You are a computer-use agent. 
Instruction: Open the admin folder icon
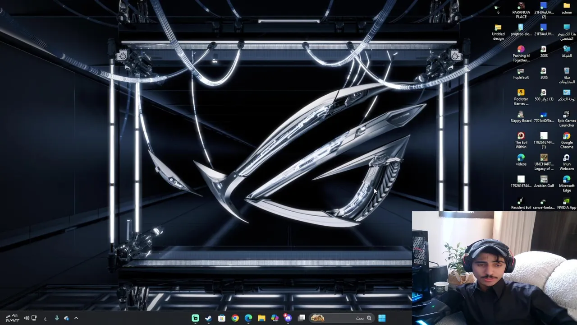[567, 8]
